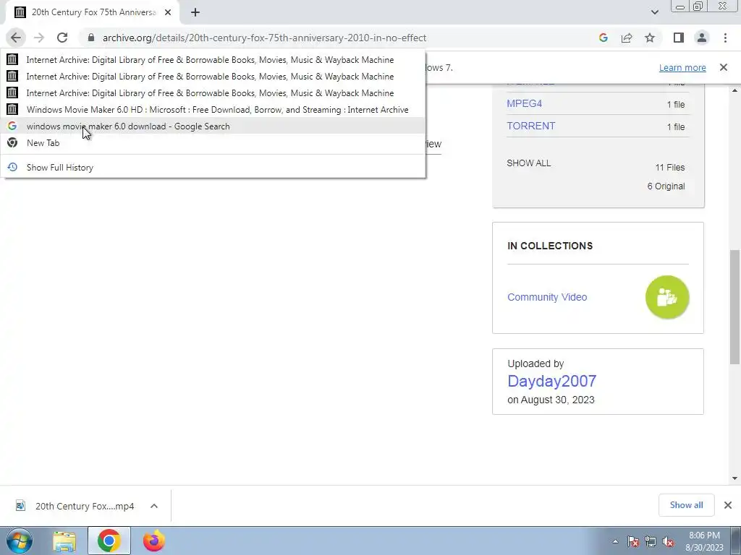This screenshot has height=555, width=741.
Task: Select New Tab history entry
Action: coord(213,143)
